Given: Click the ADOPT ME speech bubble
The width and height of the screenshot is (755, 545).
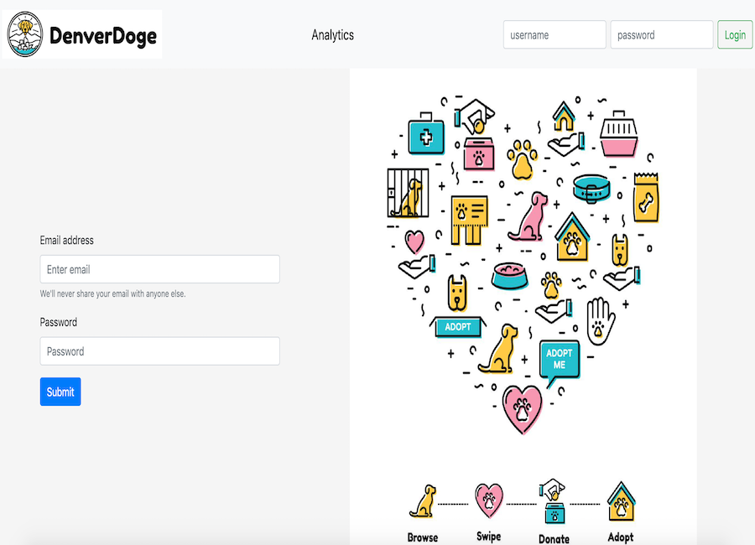Looking at the screenshot, I should 560,361.
